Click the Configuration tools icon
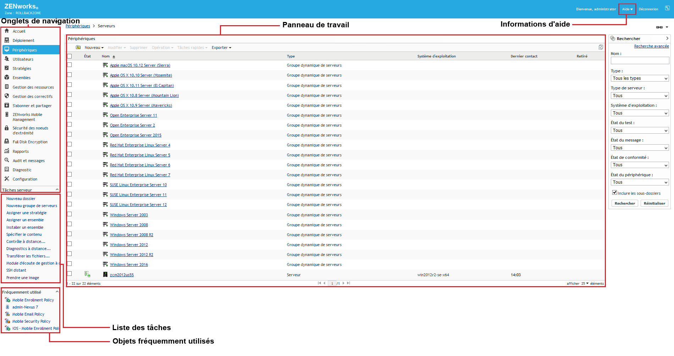This screenshot has width=674, height=356. [x=7, y=179]
